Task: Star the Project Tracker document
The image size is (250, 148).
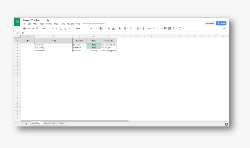Action: [44, 20]
